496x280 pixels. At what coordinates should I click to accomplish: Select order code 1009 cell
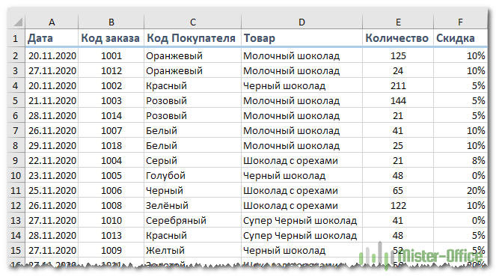point(111,250)
